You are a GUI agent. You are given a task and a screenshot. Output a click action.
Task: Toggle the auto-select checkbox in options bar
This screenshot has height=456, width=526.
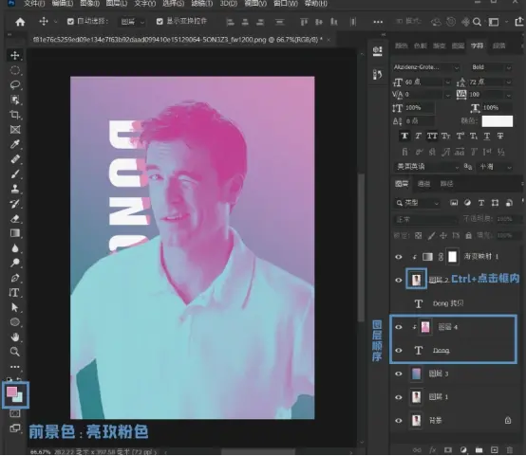tap(70, 22)
